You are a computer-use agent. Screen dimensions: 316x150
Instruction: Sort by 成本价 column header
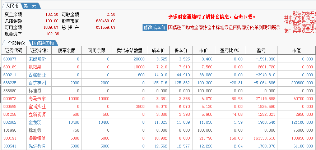point(158,50)
